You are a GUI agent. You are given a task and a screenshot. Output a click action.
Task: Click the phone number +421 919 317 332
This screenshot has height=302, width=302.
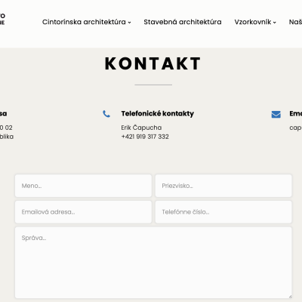145,137
